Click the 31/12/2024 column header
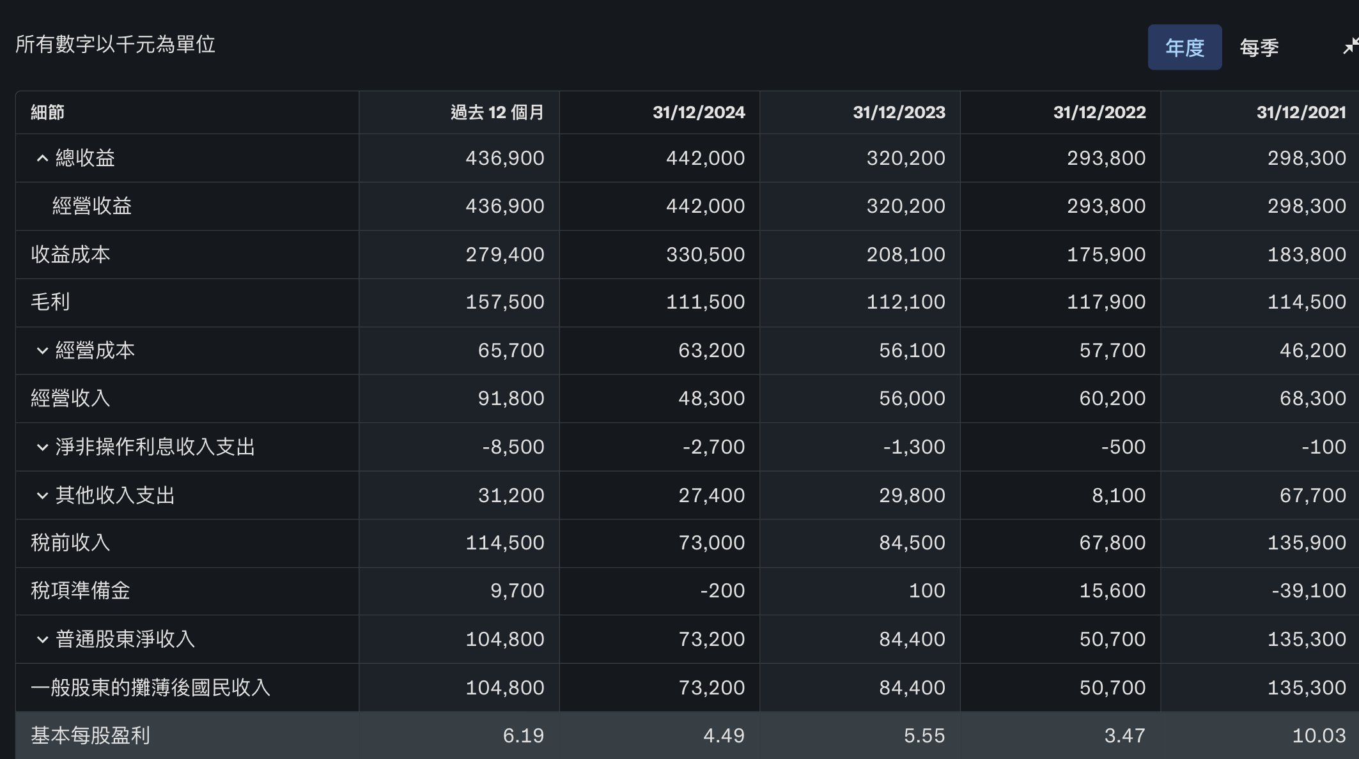Screen dimensions: 1359x759 pyautogui.click(x=698, y=112)
